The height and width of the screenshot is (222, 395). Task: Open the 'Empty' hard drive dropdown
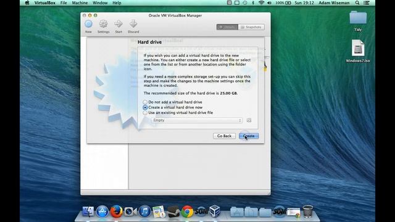[197, 120]
